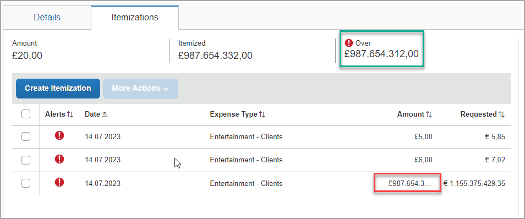Screen dimensions: 525x219
Task: Click the truncated amount £987.654.3…
Action: [409, 183]
